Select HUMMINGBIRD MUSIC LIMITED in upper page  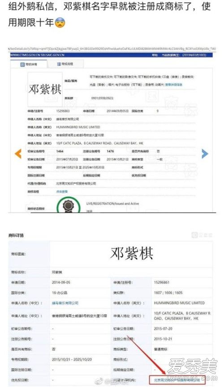click(x=78, y=127)
